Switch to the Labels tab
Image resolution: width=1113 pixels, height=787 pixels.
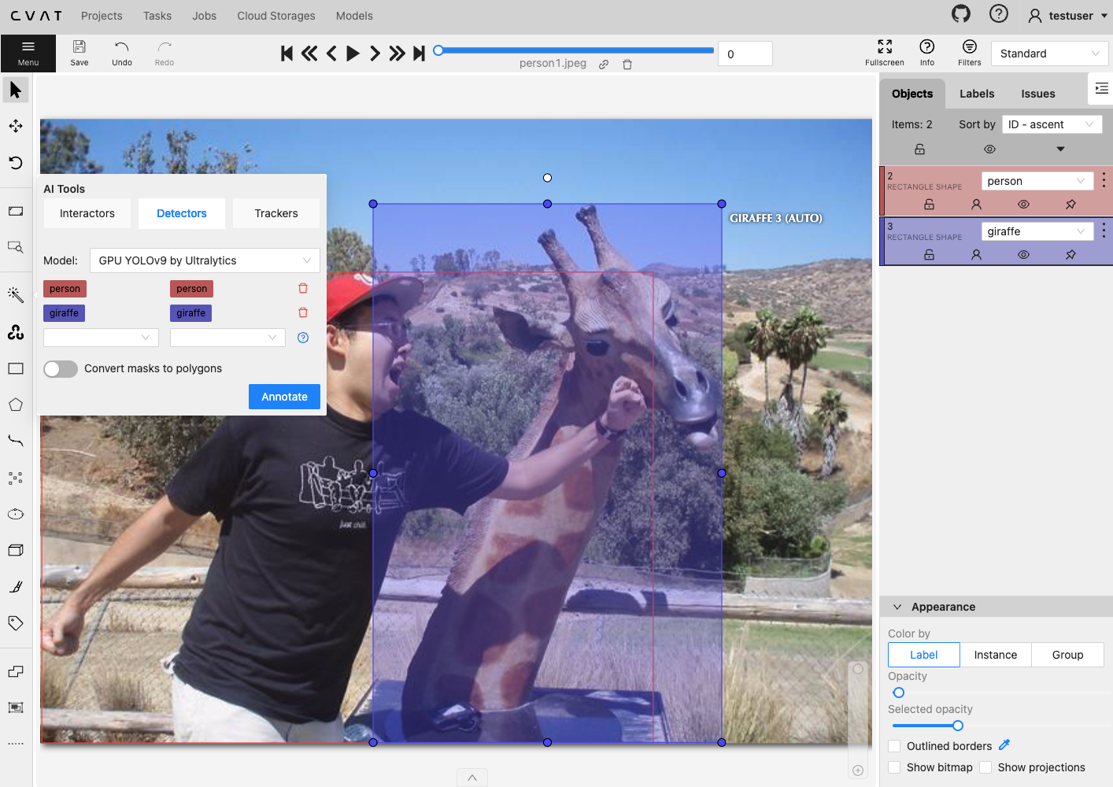pyautogui.click(x=977, y=94)
